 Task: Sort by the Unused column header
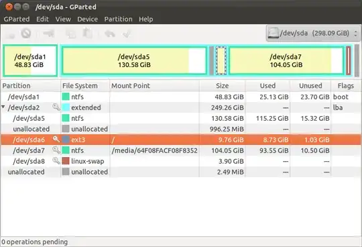[310, 86]
